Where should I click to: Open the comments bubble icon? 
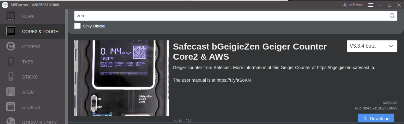[x=187, y=121]
